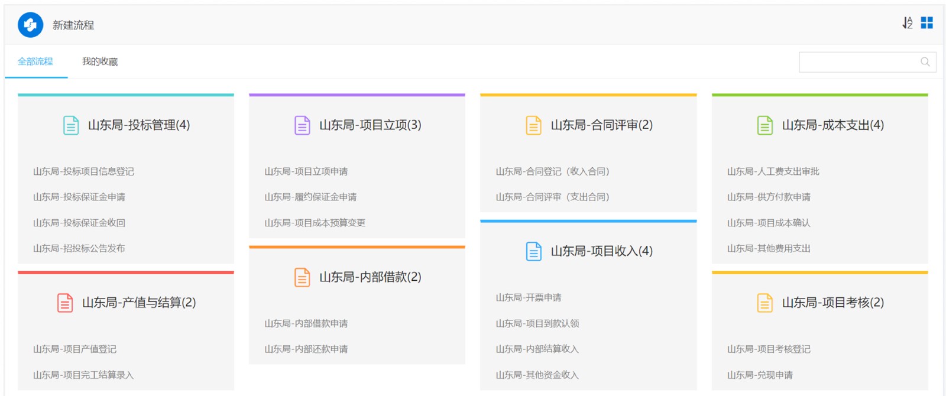The image size is (946, 396).
Task: Open 山东局-项目考核登记 workflow
Action: pos(769,349)
